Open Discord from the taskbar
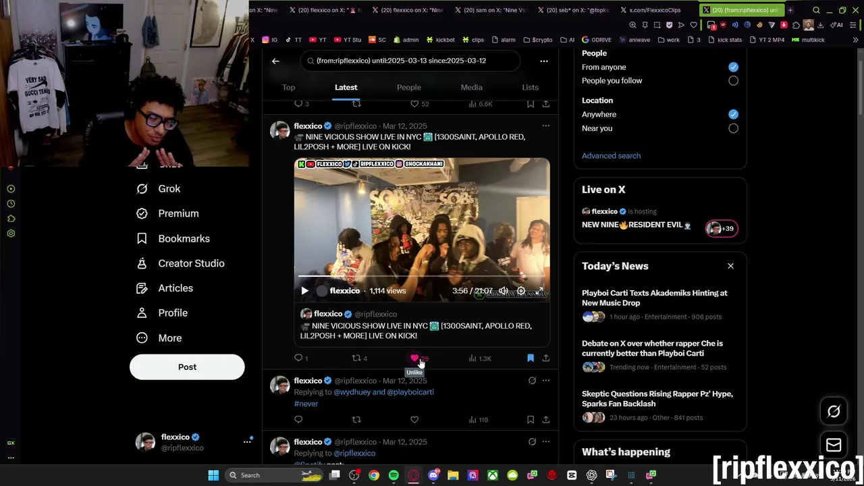This screenshot has height=486, width=864. pos(433,475)
